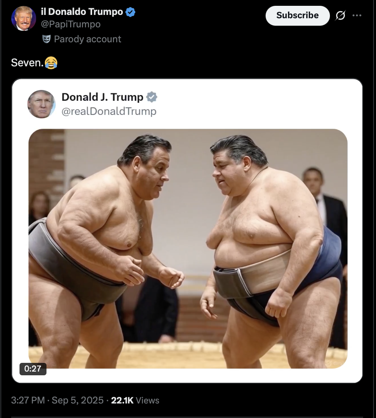Image resolution: width=376 pixels, height=418 pixels.
Task: Click the crying-laughing emoji in the post
Action: pyautogui.click(x=51, y=63)
